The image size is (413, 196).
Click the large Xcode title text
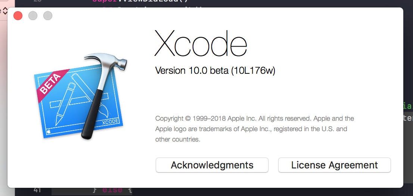click(x=201, y=43)
